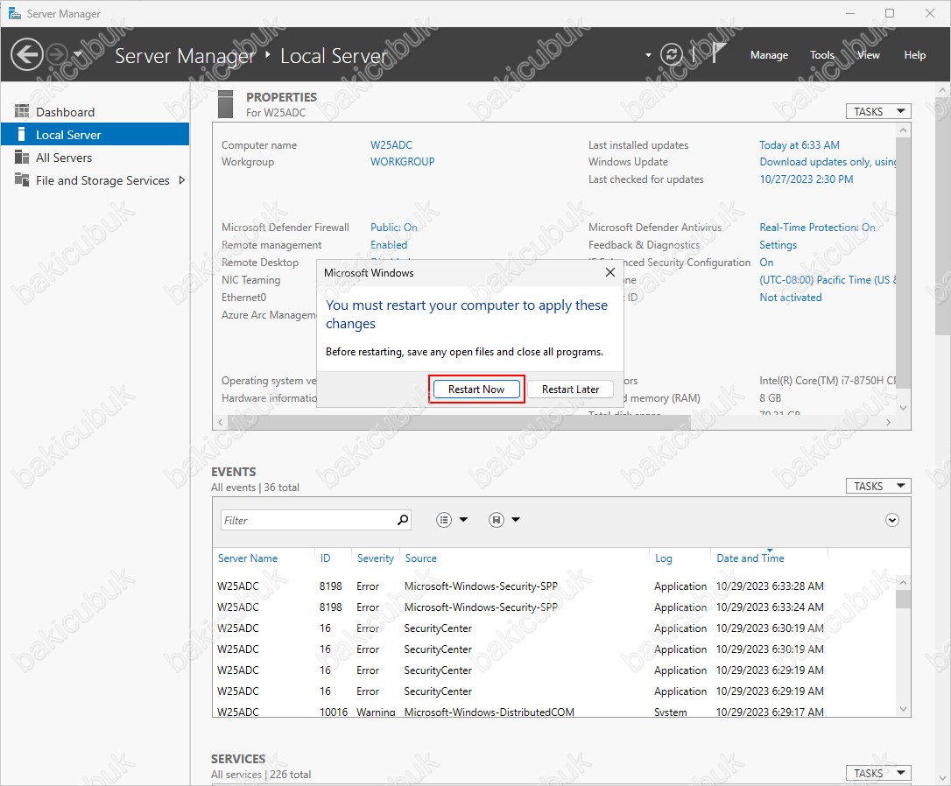Click the Local Server sidebar icon

(x=22, y=134)
